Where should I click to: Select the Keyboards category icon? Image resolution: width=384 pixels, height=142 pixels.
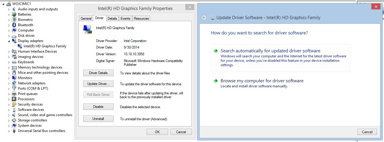click(14, 62)
